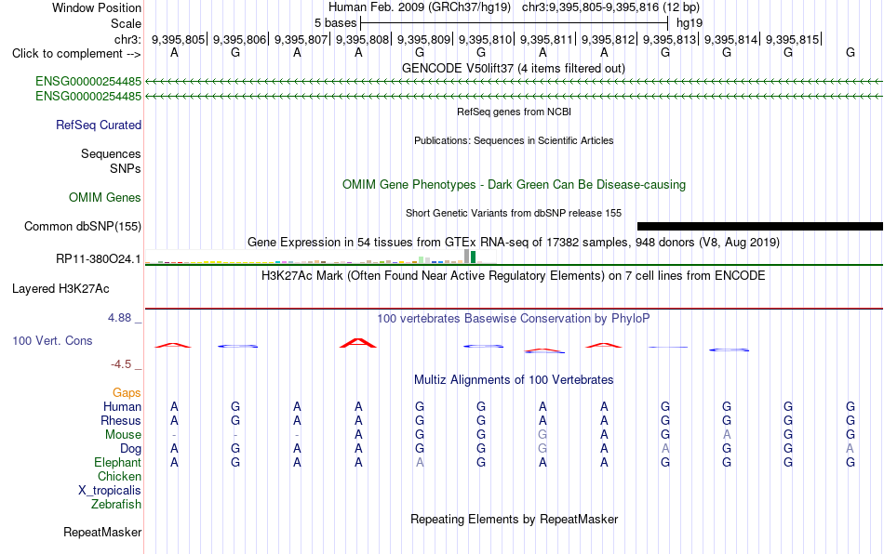Click the 9,395,805 position label
The height and width of the screenshot is (554, 884).
(x=178, y=39)
